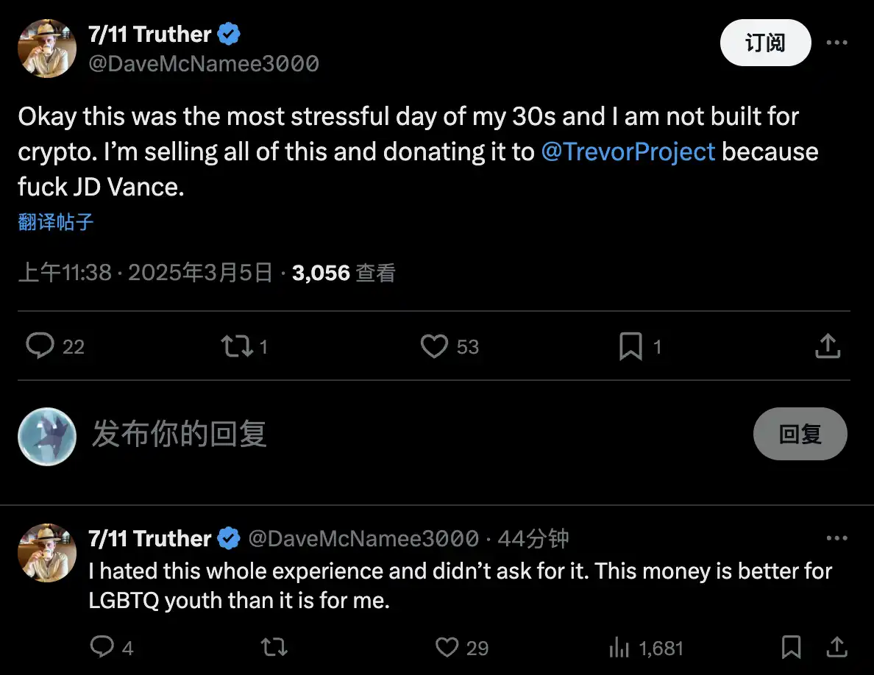Like the main post with heart icon
The image size is (874, 675).
[x=434, y=346]
